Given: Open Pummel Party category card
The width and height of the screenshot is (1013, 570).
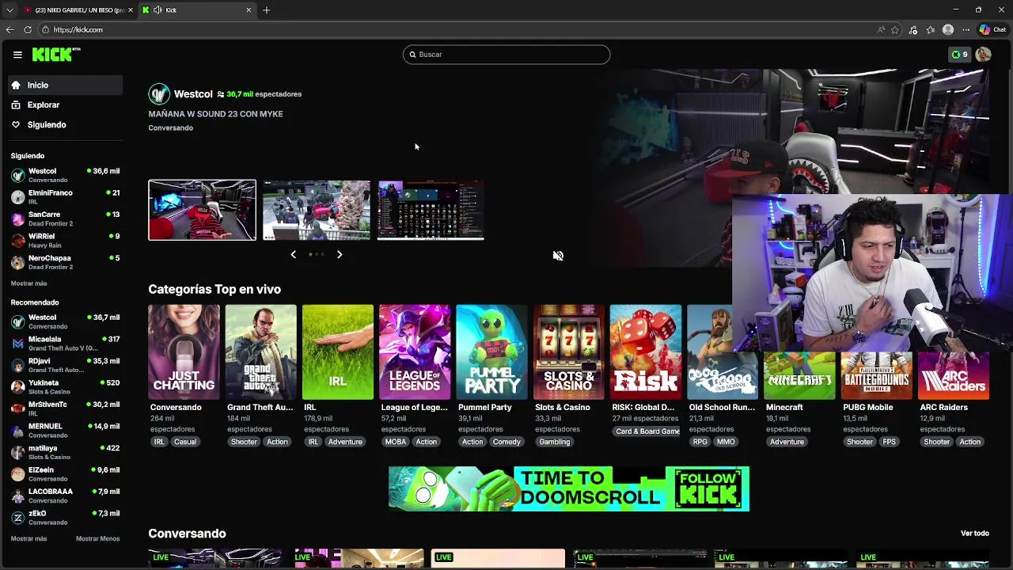Looking at the screenshot, I should (x=491, y=352).
